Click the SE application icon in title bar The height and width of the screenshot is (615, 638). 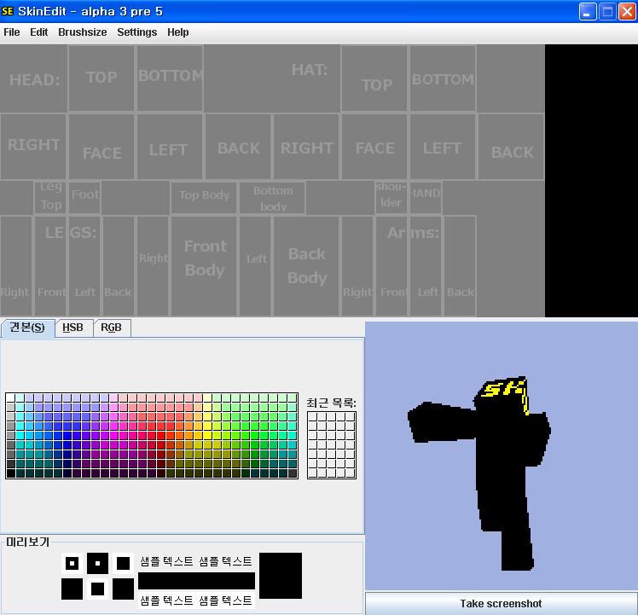click(x=8, y=11)
